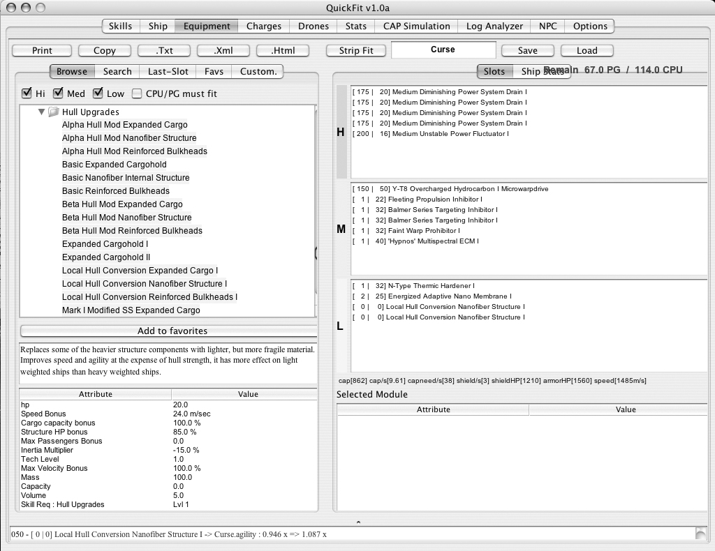
Task: Click the Save button
Action: pos(528,50)
